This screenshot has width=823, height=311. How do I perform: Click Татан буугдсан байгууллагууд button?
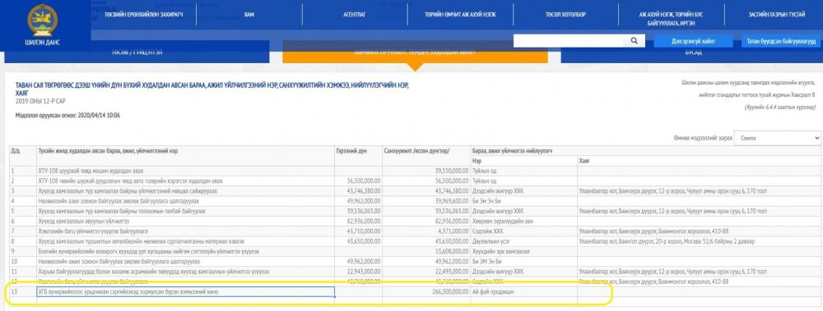(782, 41)
